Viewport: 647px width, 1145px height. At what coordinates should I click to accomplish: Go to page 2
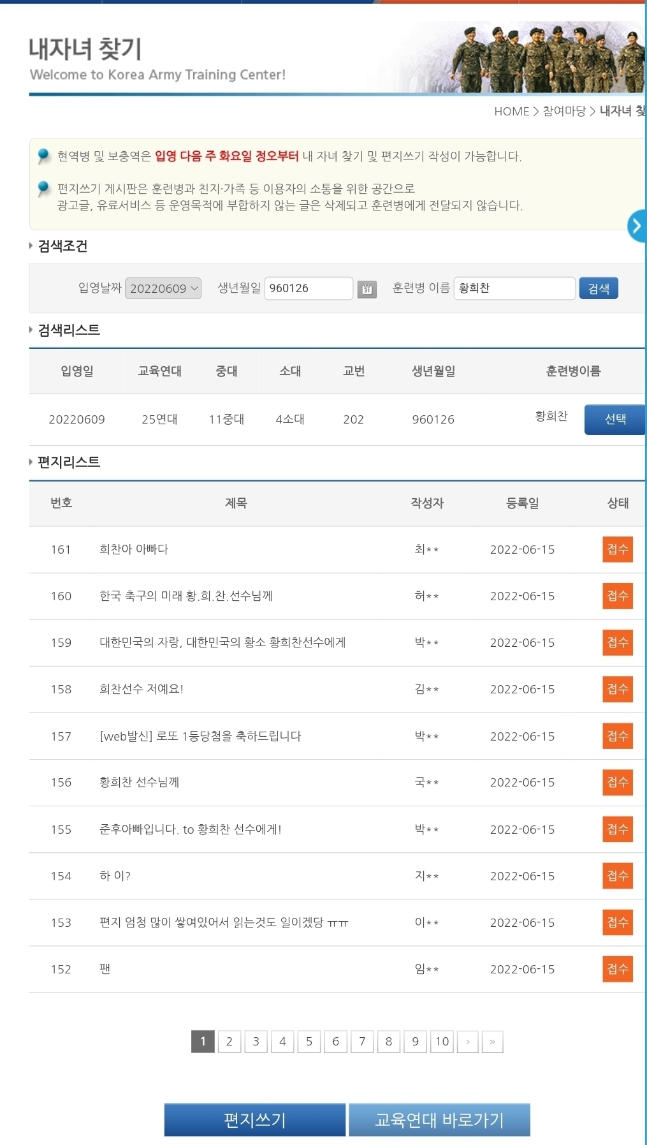pyautogui.click(x=229, y=1042)
